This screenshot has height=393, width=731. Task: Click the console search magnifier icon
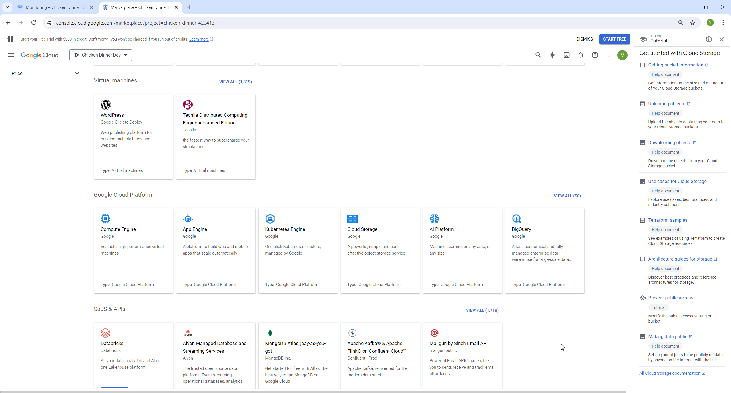click(x=538, y=55)
